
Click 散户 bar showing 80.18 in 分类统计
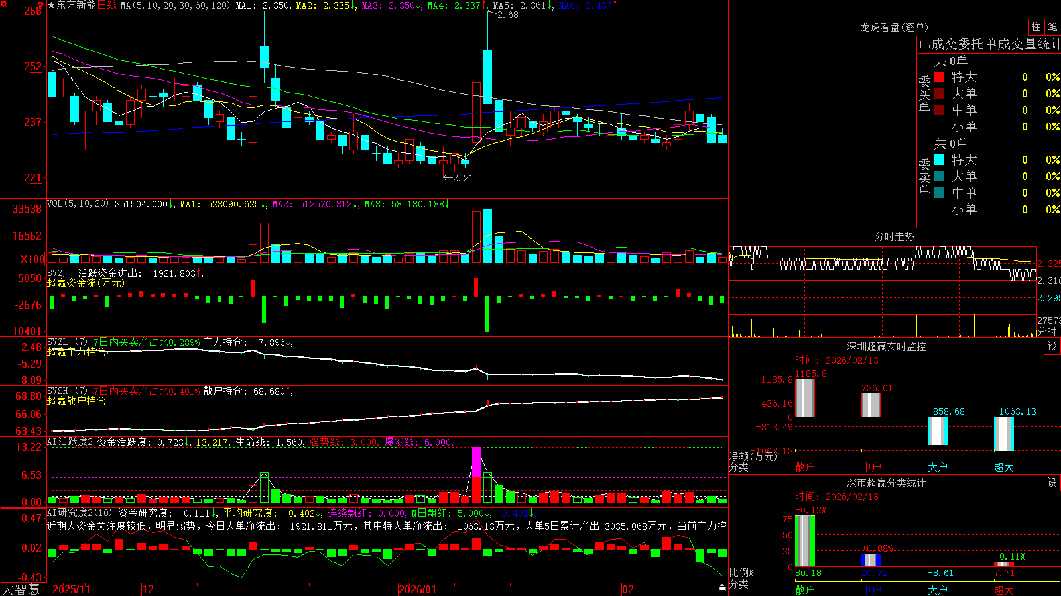coord(804,540)
